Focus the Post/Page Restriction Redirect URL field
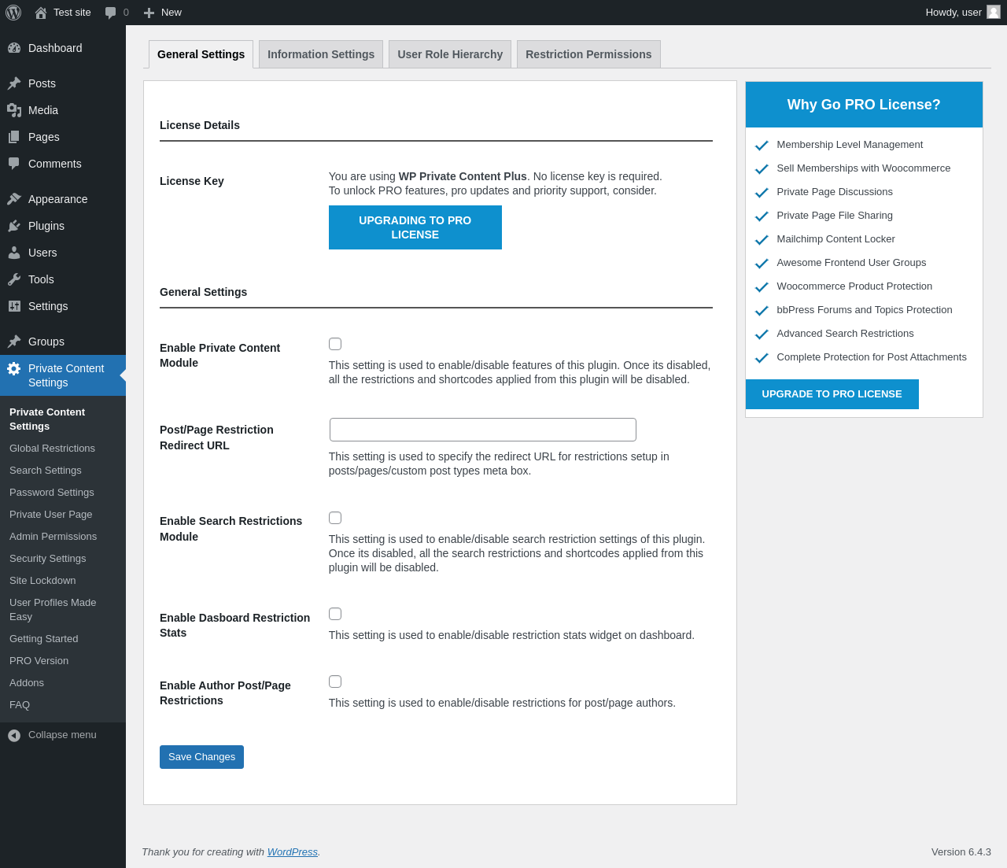The width and height of the screenshot is (1007, 868). 483,430
